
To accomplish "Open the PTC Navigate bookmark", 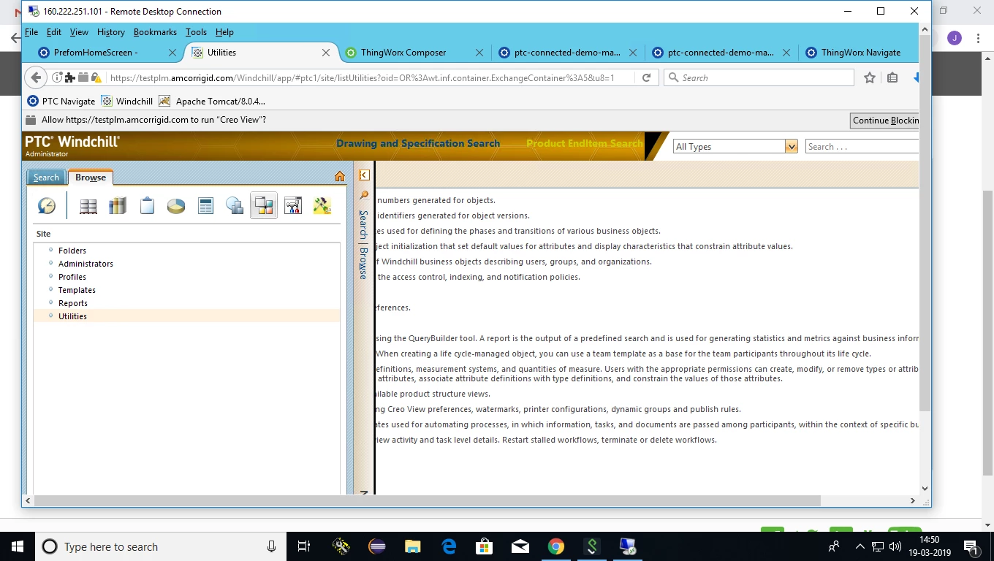I will coord(61,101).
